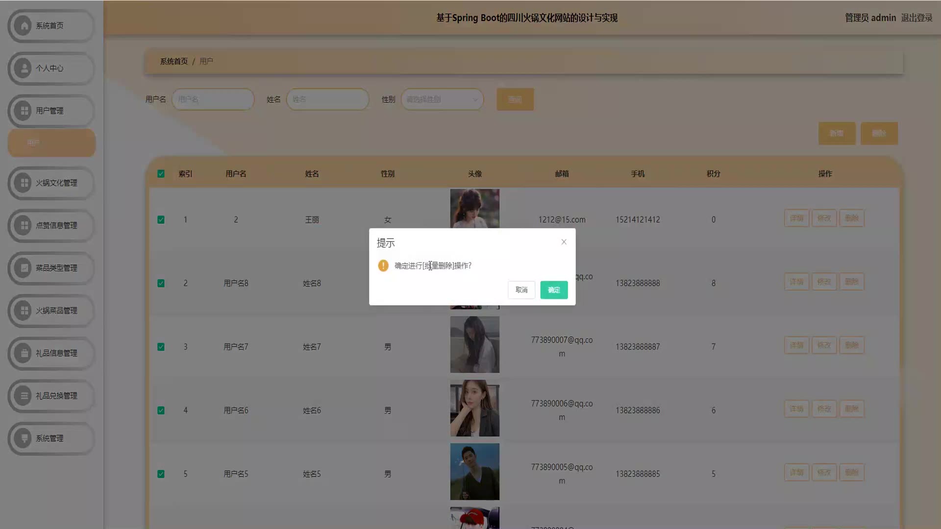Click 取消 to cancel the delete

pos(521,290)
